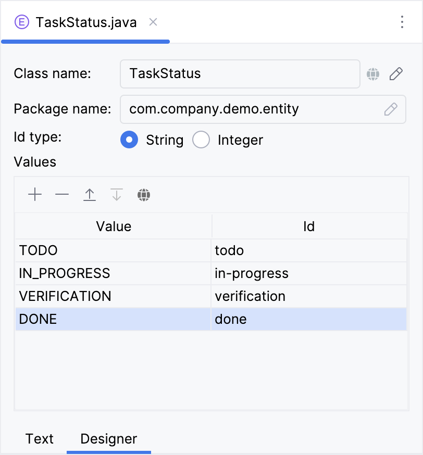
Task: Remove the selected DONE value
Action: tap(62, 194)
